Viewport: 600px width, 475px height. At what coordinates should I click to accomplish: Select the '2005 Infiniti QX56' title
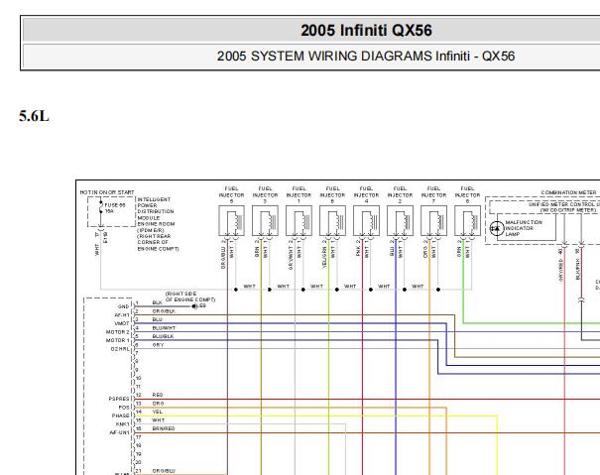pyautogui.click(x=366, y=30)
